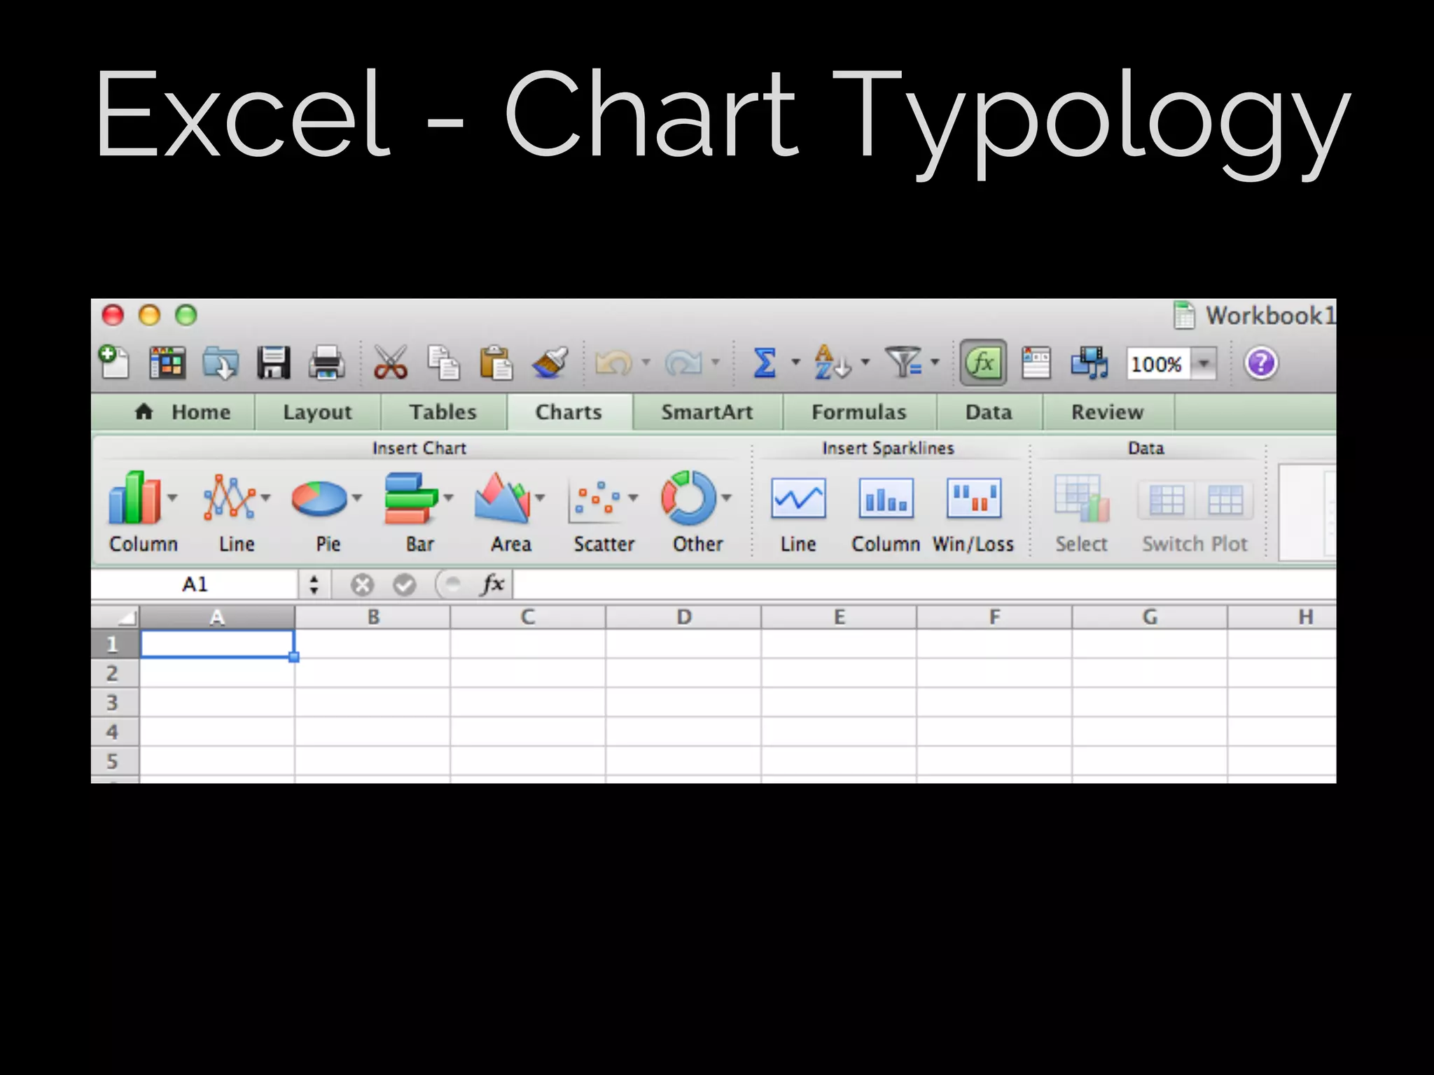Image resolution: width=1434 pixels, height=1075 pixels.
Task: Switch to the Layout tab
Action: click(317, 412)
